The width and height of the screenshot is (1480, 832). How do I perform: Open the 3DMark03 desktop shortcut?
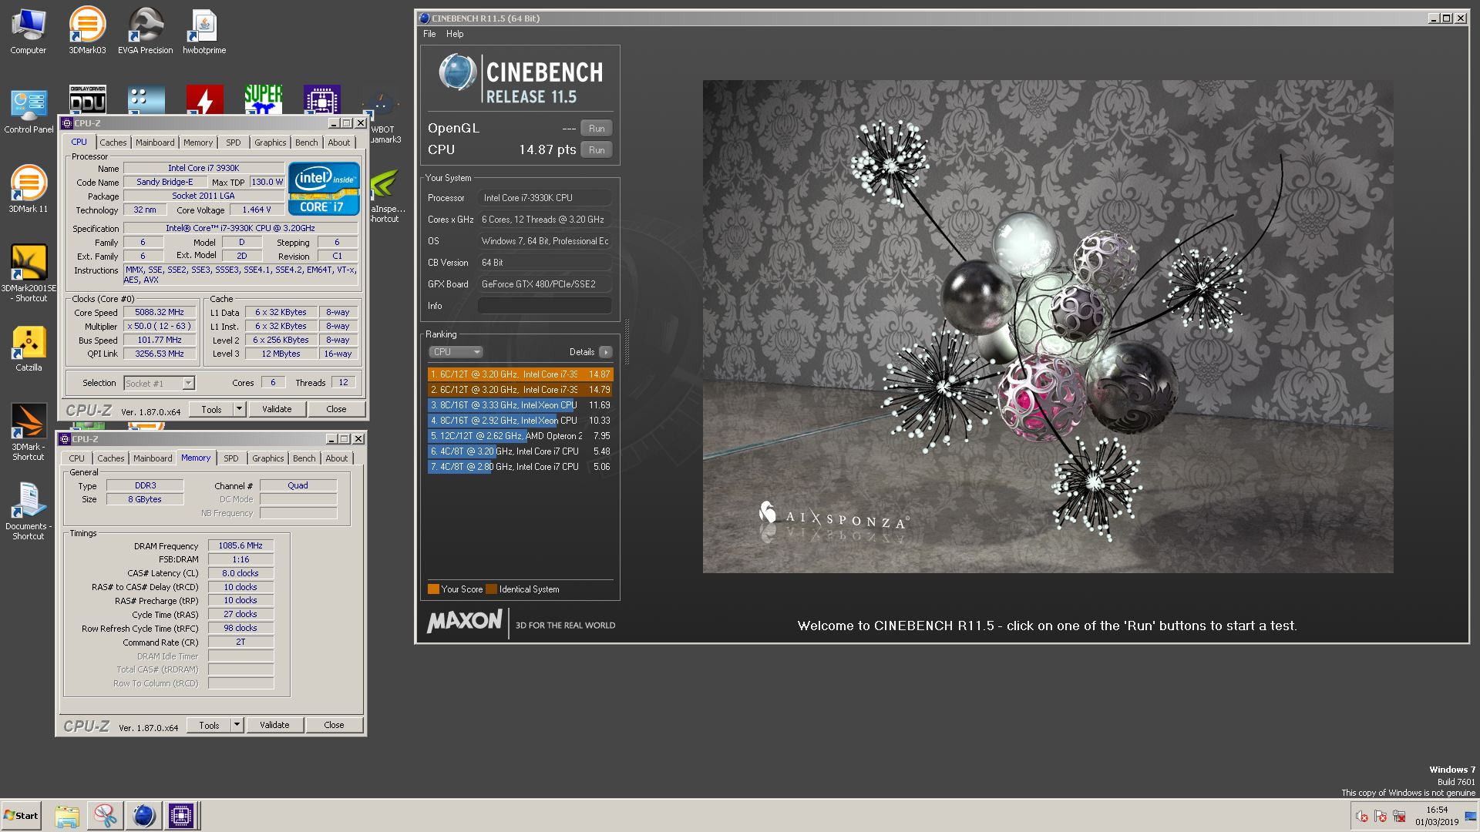[x=87, y=31]
